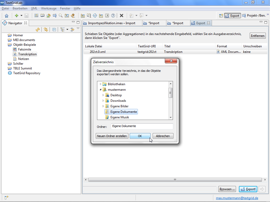Click the folder tree vertical scrollbar
Image resolution: width=270 pixels, height=202 pixels.
coord(171,93)
